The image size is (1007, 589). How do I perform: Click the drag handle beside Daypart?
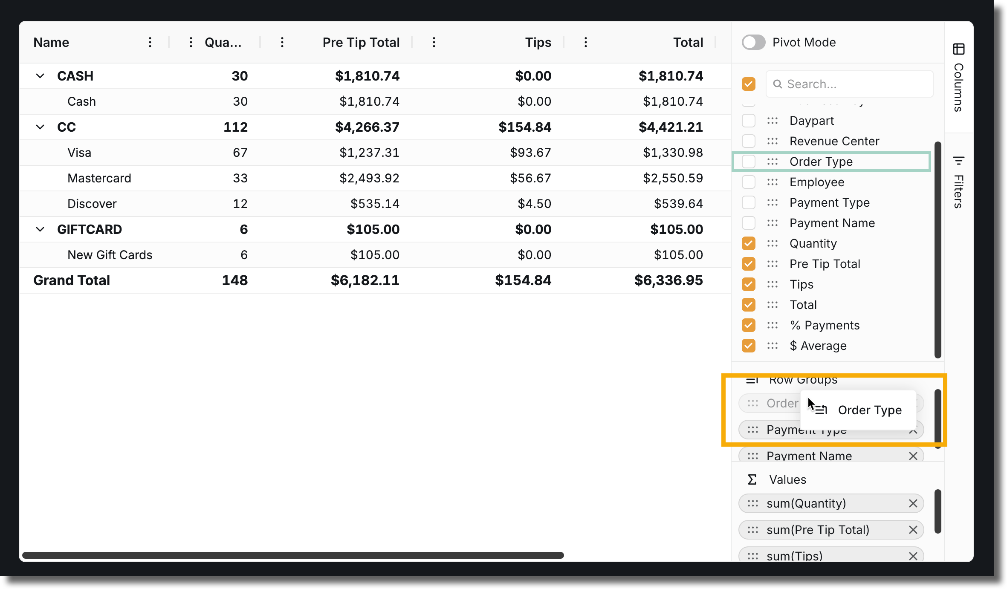coord(773,121)
